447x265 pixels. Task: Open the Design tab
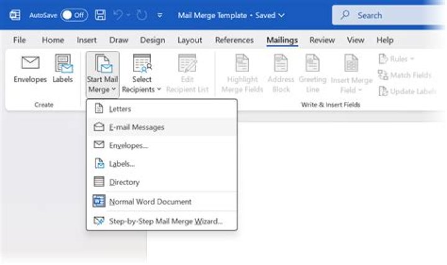[153, 40]
